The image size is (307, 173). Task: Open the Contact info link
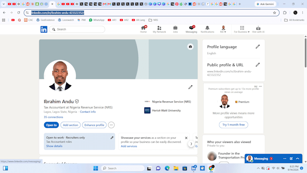point(88,112)
